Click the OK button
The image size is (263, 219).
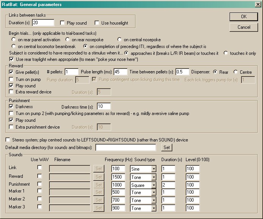[x=244, y=17]
